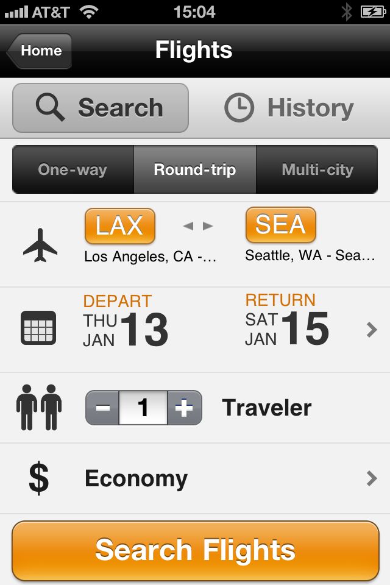The image size is (390, 585).
Task: Tap the travelers people icon
Action: [x=39, y=407]
